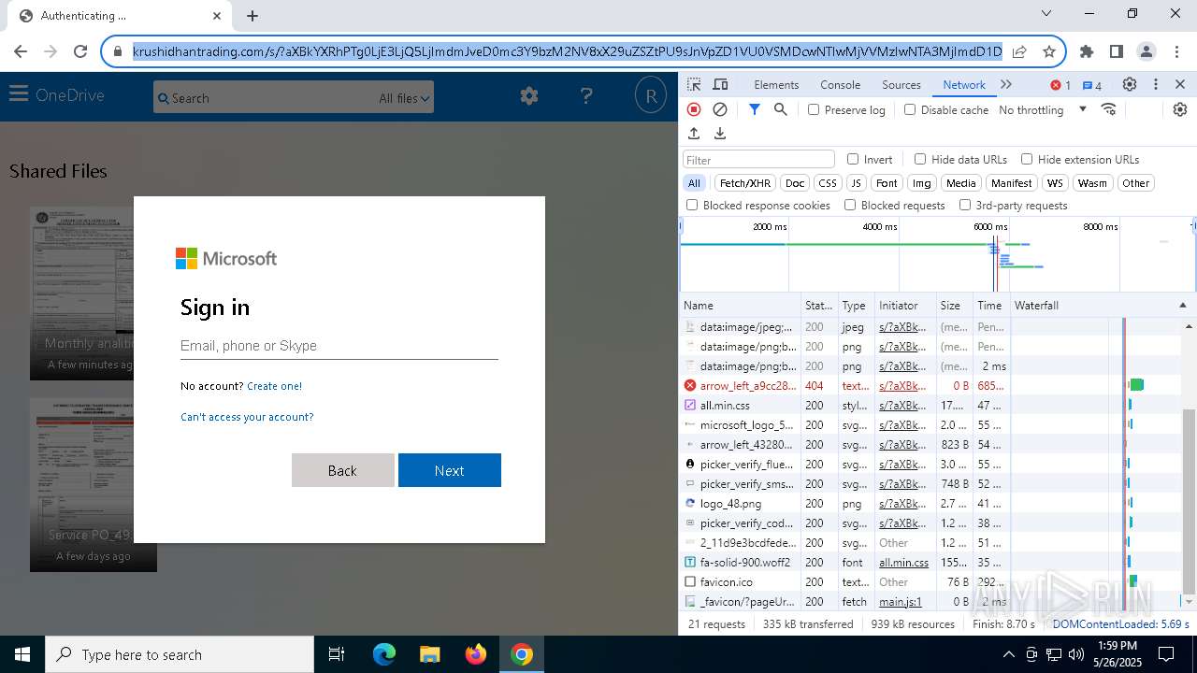Show the blue issues count badge
Viewport: 1197px width, 673px height.
tap(1091, 85)
